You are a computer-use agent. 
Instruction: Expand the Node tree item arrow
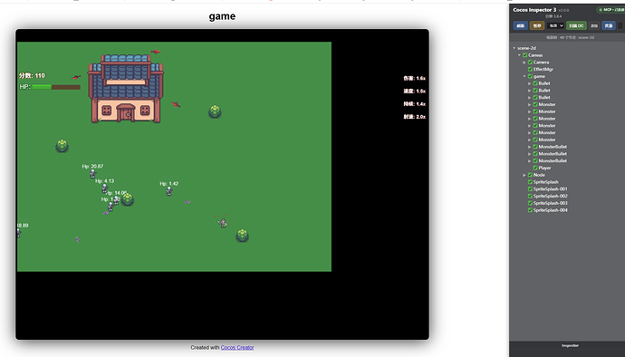pos(524,175)
